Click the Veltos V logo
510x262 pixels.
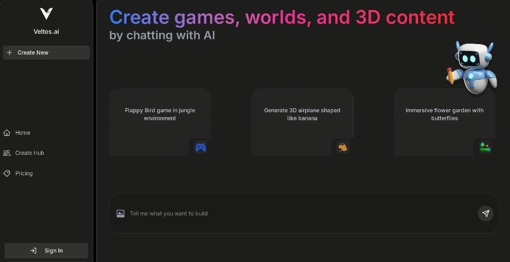[46, 14]
